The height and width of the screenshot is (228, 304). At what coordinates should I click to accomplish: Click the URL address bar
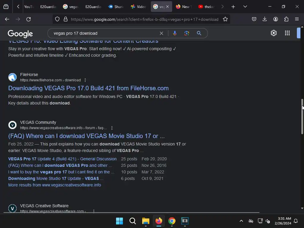point(145,19)
